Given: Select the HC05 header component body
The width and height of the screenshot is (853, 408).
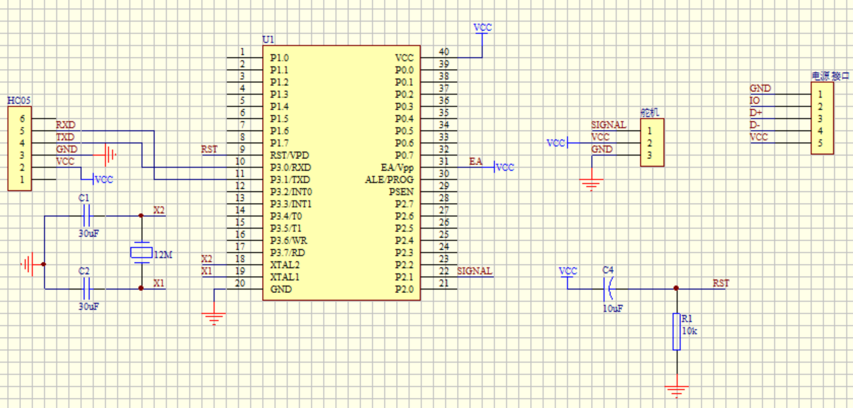Looking at the screenshot, I should coord(20,148).
